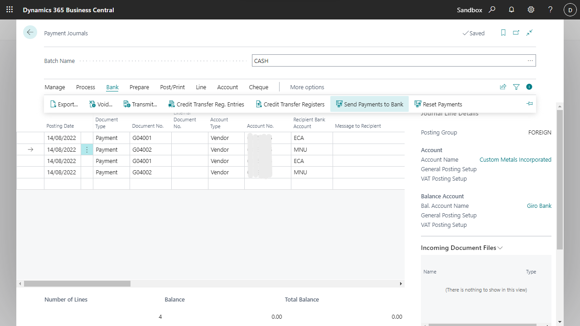
Task: Open the Process menu
Action: tap(86, 87)
